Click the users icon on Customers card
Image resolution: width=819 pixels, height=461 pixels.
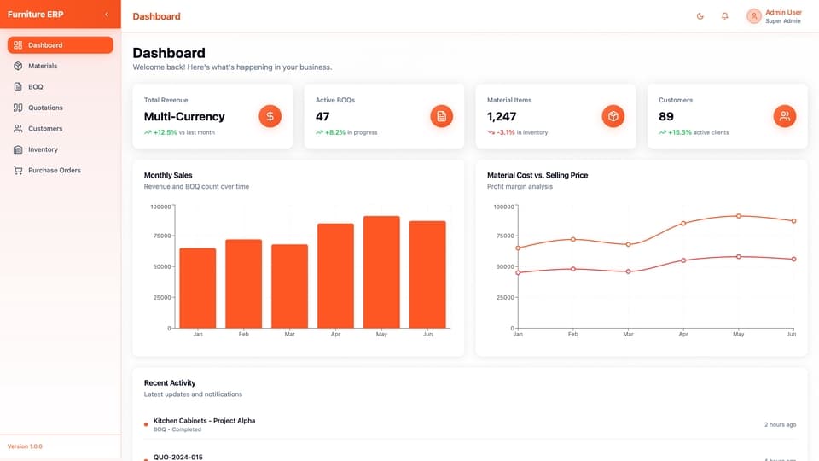coord(785,116)
